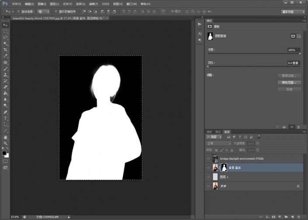
Task: Open the 基本功能 workspace dropdown
Action: tap(294, 11)
